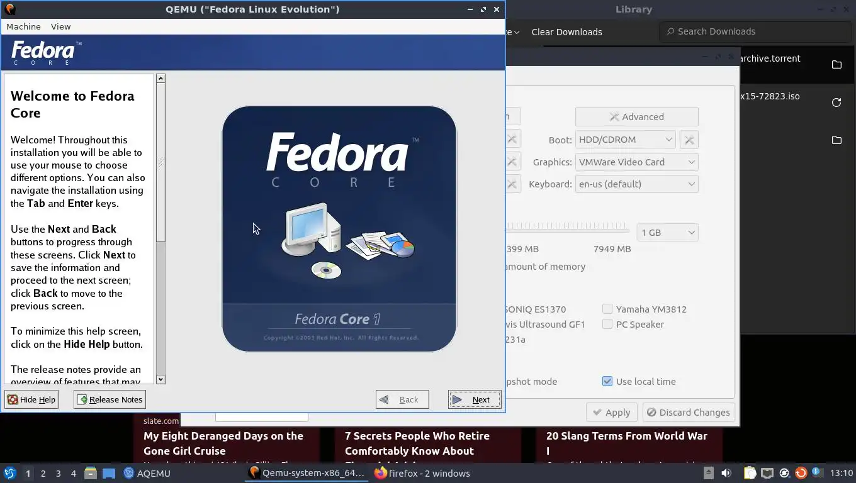Open the Boot HDD/CDROM dropdown

point(625,140)
